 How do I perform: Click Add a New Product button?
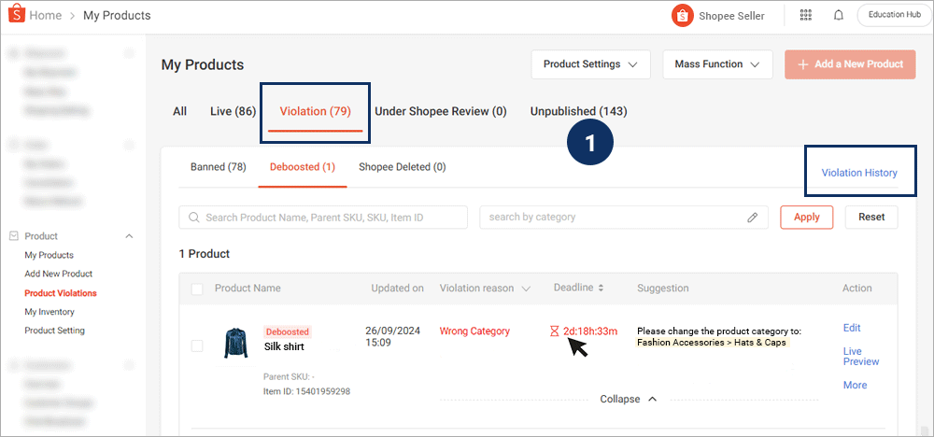[850, 64]
